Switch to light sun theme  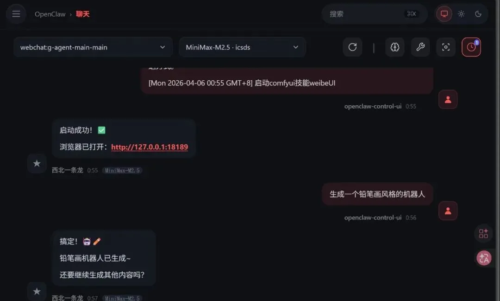click(461, 14)
